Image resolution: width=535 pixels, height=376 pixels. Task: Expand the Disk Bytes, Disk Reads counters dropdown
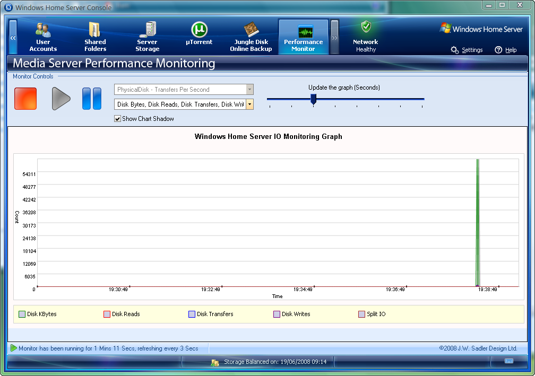pyautogui.click(x=250, y=104)
